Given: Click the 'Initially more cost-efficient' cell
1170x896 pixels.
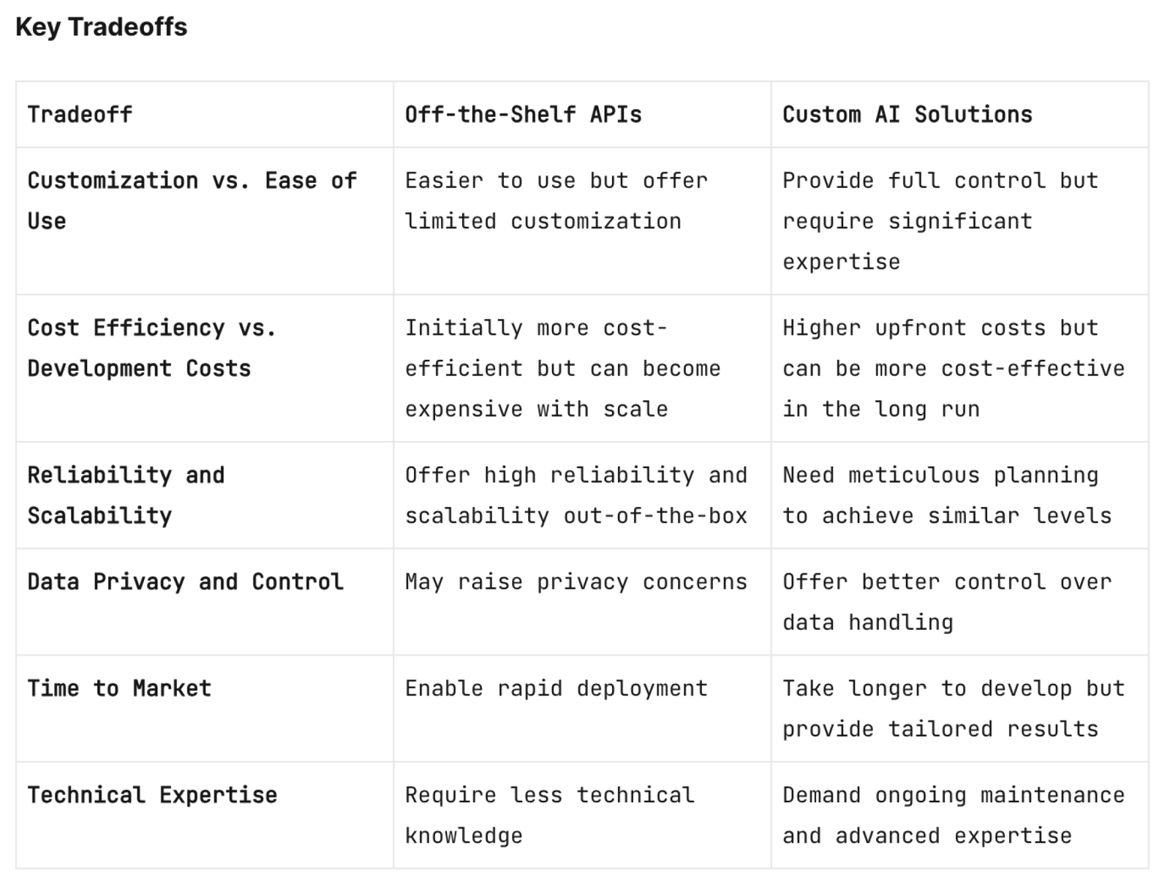Looking at the screenshot, I should click(582, 368).
